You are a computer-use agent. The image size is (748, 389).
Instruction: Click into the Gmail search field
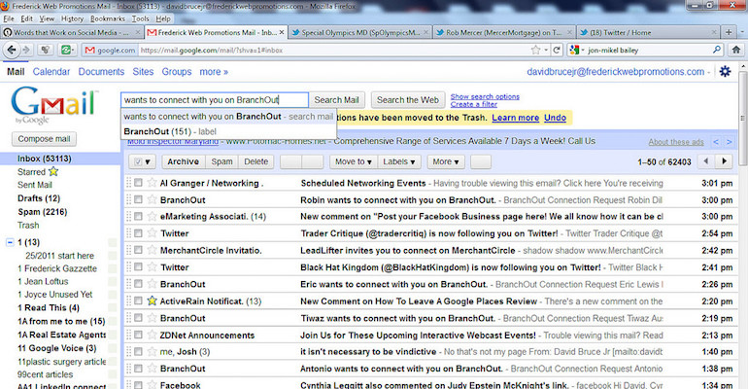[214, 99]
